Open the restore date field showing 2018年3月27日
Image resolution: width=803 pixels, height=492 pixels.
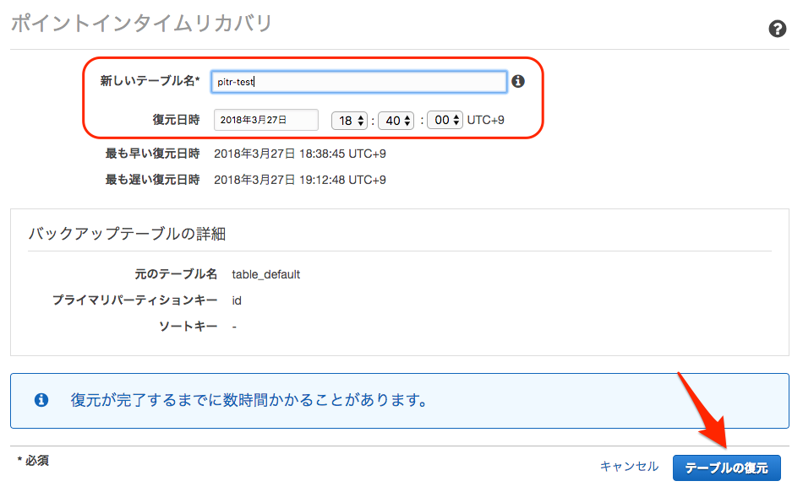click(x=266, y=120)
